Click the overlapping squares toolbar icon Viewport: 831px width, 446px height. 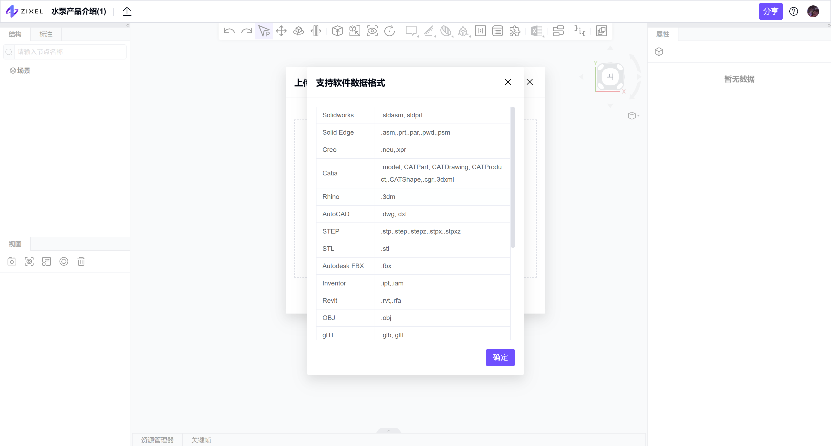coord(602,31)
